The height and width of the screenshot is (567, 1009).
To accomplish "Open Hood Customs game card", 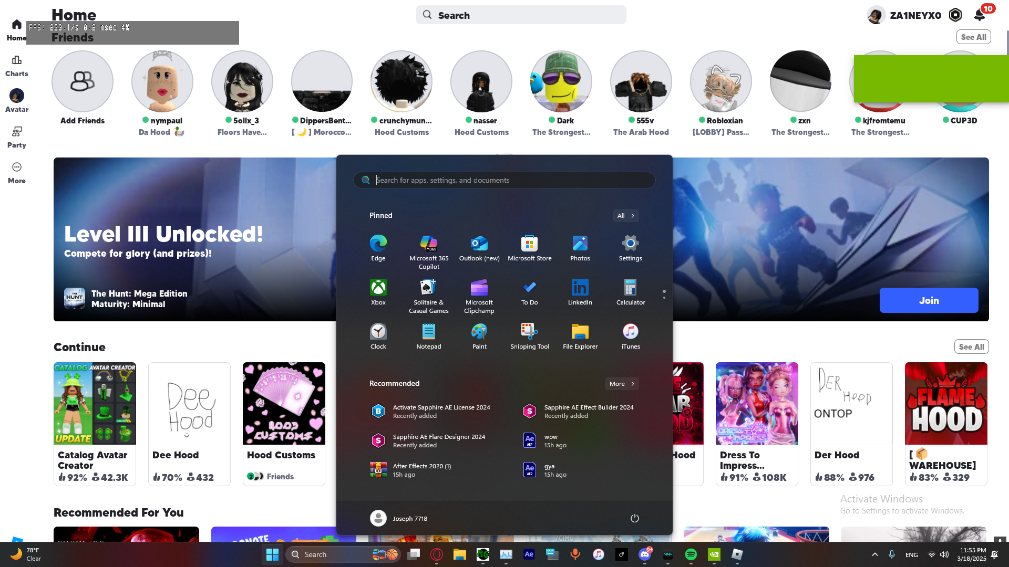I will [x=284, y=424].
